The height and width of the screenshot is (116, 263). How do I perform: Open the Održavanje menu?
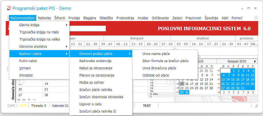160,18
